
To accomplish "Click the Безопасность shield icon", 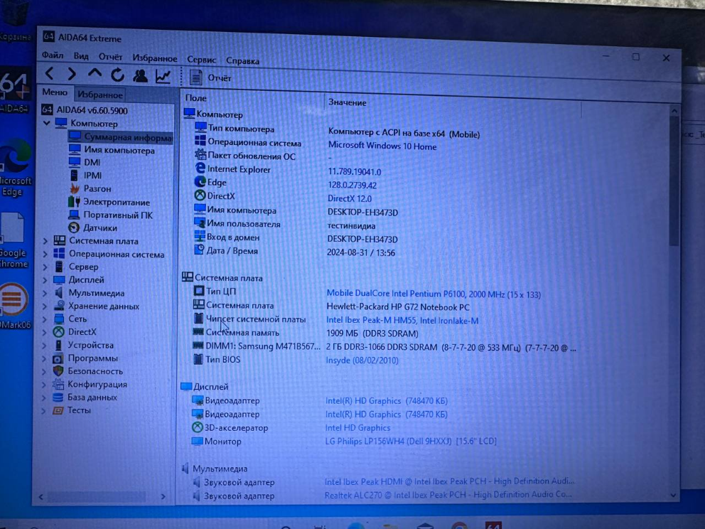I will click(x=58, y=371).
